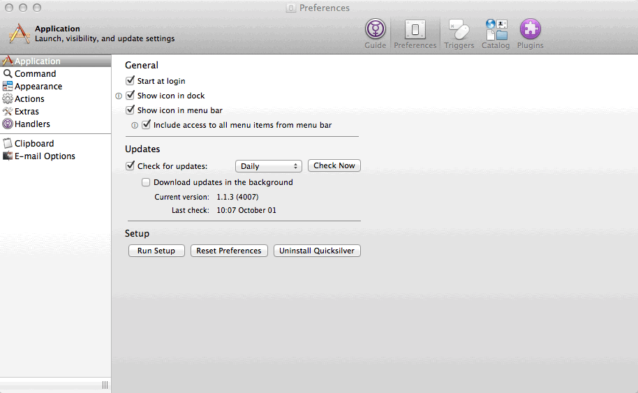Click the 'Launch, visibility, and update settings' subtitle
This screenshot has height=393, width=638.
[105, 38]
